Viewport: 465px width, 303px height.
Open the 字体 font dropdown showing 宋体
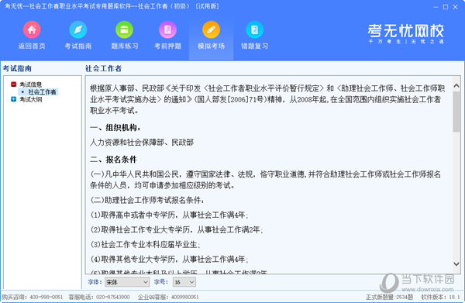[127, 282]
